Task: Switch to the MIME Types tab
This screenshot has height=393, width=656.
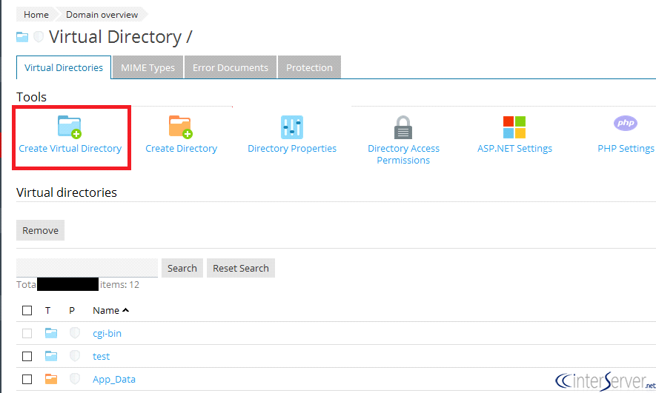Action: tap(148, 67)
